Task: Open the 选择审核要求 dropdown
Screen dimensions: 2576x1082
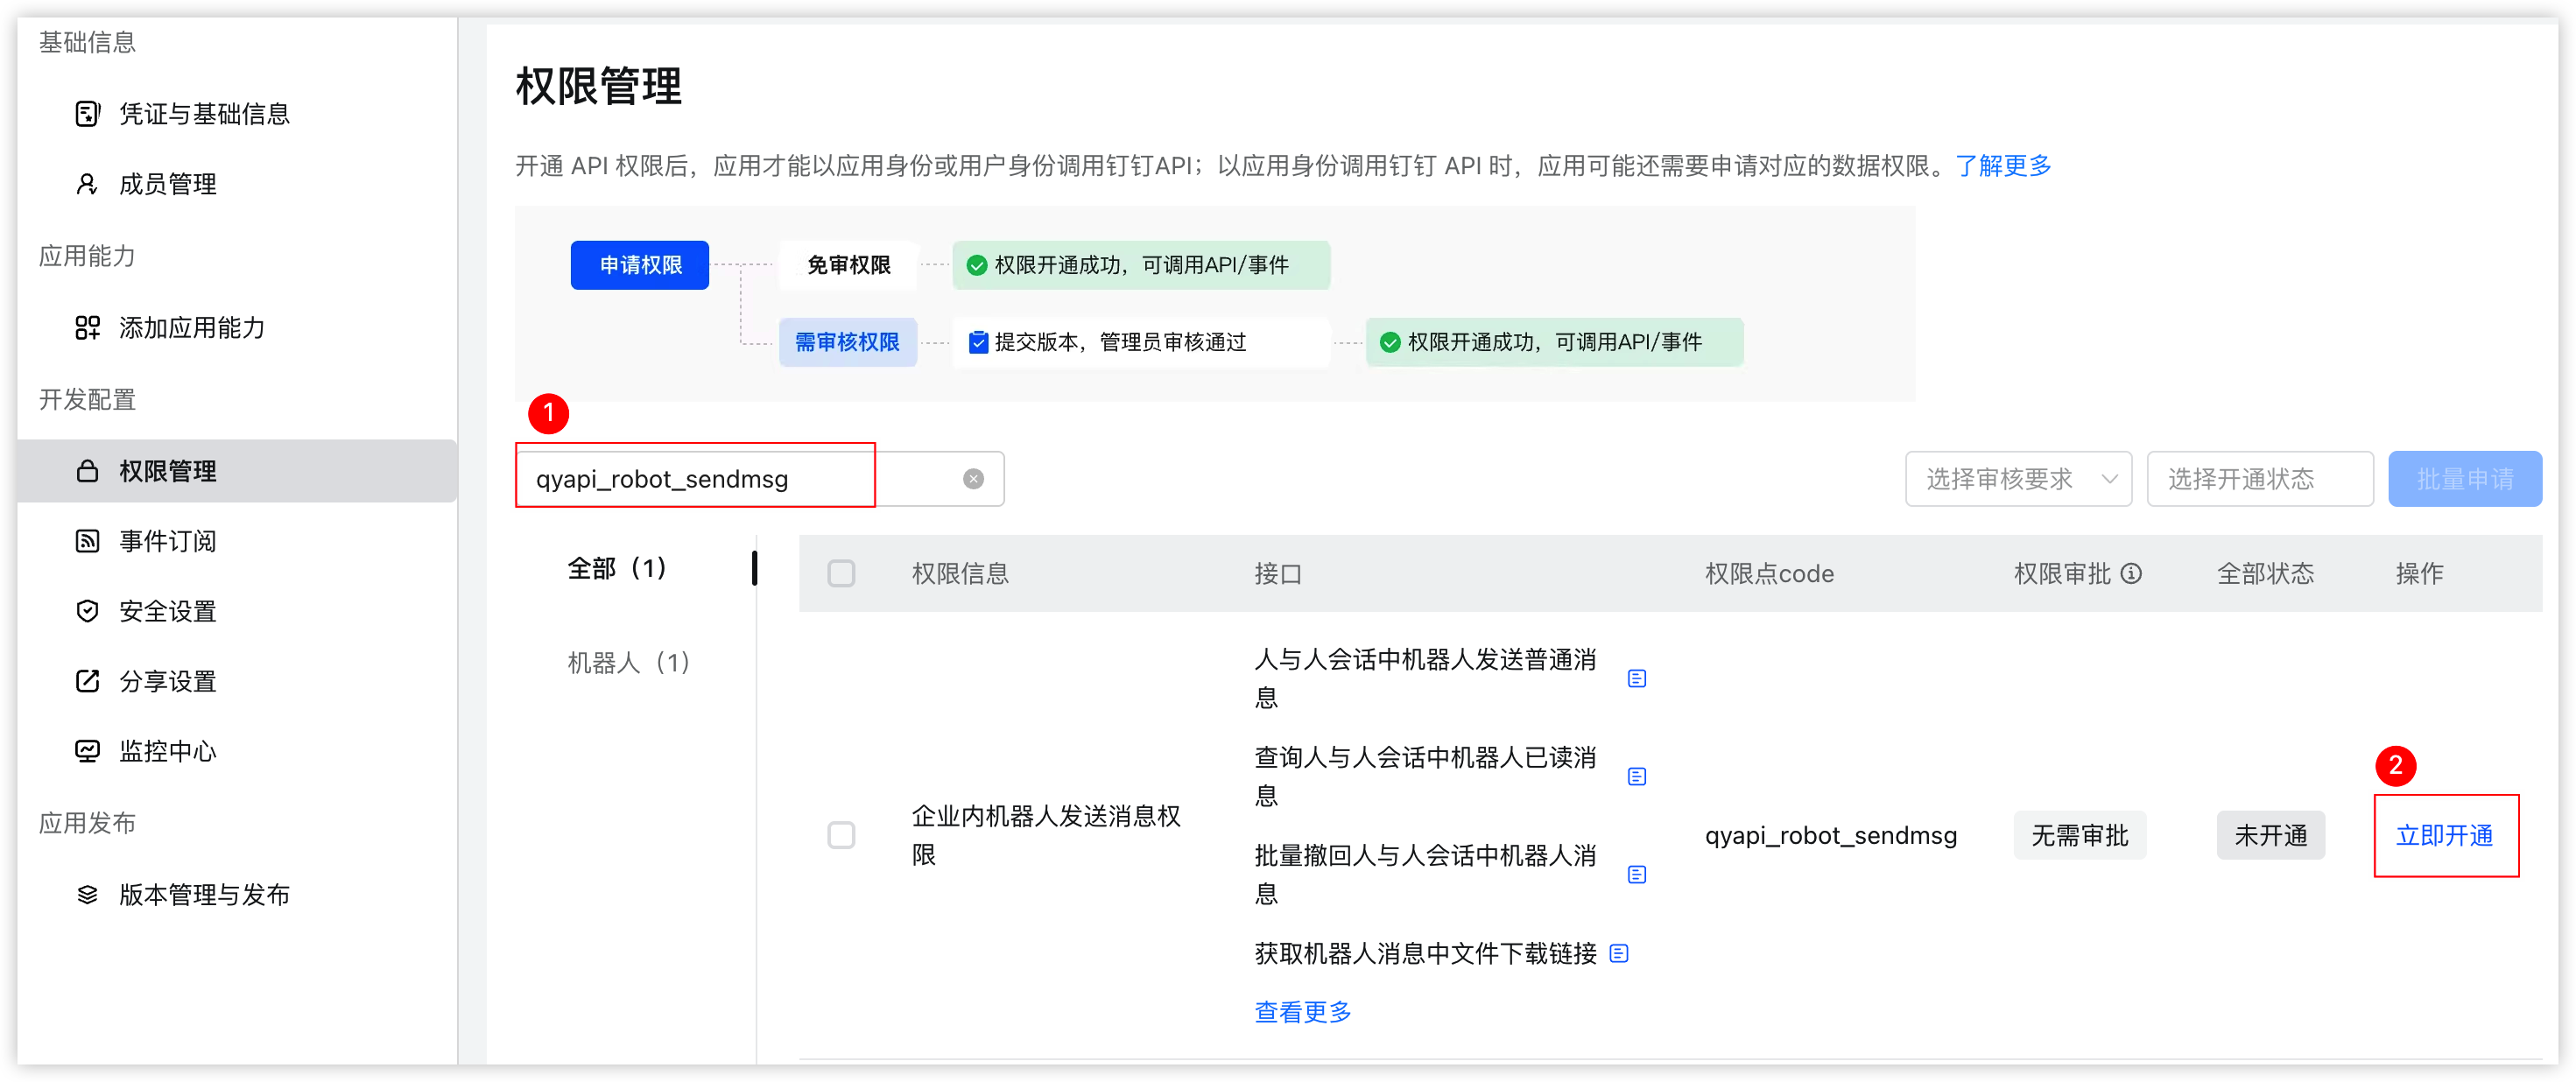Action: point(2017,479)
